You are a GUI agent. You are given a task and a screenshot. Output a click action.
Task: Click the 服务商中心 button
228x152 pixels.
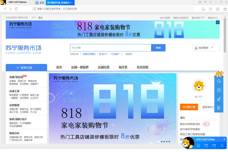coord(208,107)
